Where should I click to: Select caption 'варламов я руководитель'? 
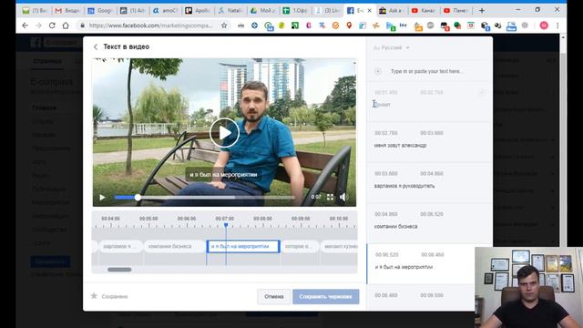pos(404,186)
